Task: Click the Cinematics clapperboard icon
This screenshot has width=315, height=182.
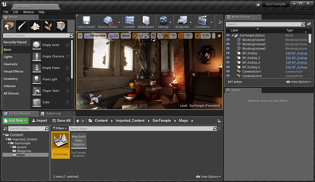Action: point(202,21)
